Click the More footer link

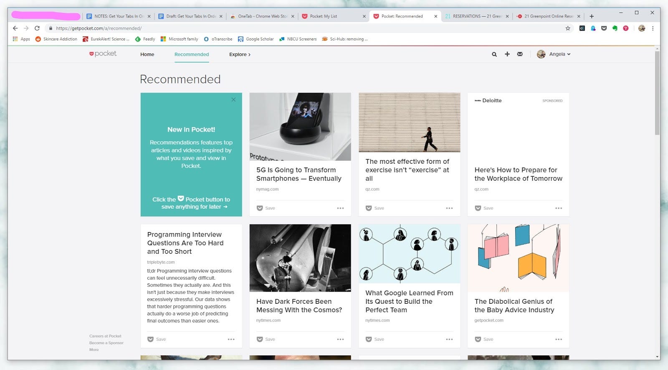click(x=94, y=350)
